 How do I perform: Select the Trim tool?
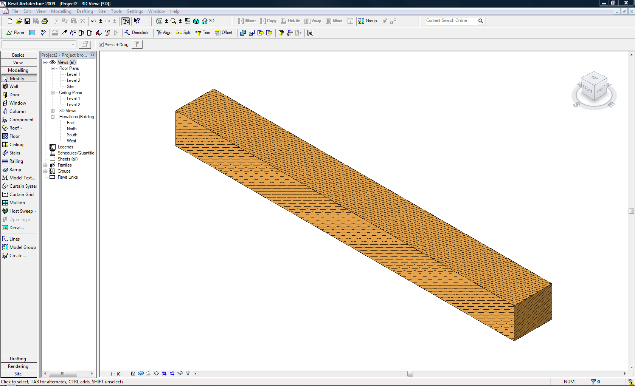coord(203,33)
